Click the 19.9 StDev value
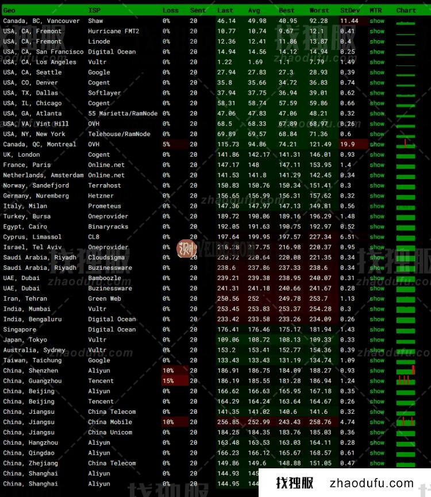The width and height of the screenshot is (431, 497). [x=348, y=144]
